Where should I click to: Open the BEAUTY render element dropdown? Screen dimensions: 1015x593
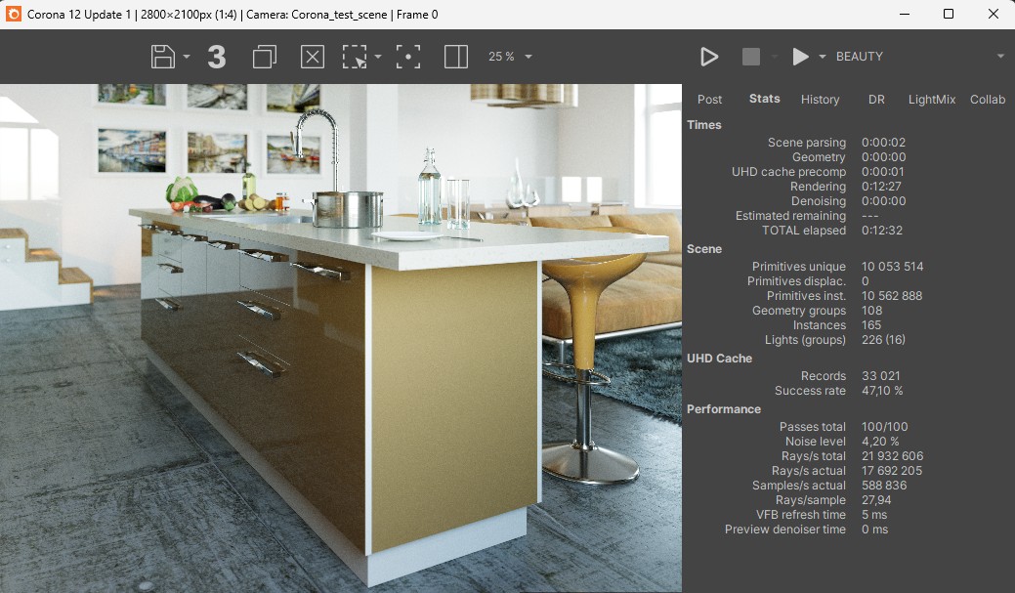tap(919, 57)
